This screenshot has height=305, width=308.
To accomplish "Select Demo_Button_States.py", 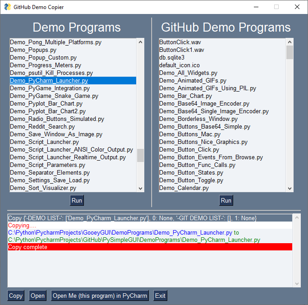I will [222, 172].
